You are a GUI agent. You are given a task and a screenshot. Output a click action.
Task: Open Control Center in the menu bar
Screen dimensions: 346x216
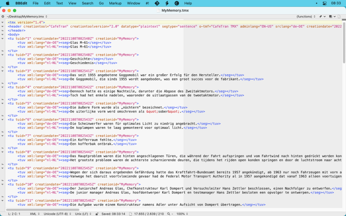pos(324,3)
